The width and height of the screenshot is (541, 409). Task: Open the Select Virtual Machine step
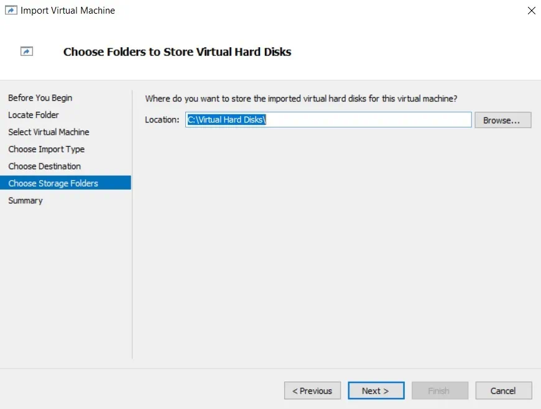click(x=49, y=132)
